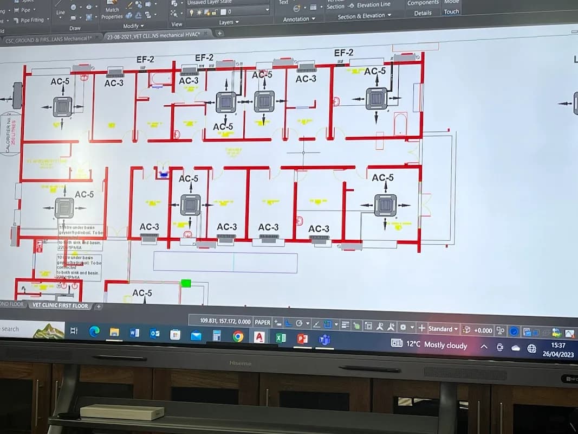Expand the Annotation panel
Viewport: 578px width, 434px height.
coord(299,19)
